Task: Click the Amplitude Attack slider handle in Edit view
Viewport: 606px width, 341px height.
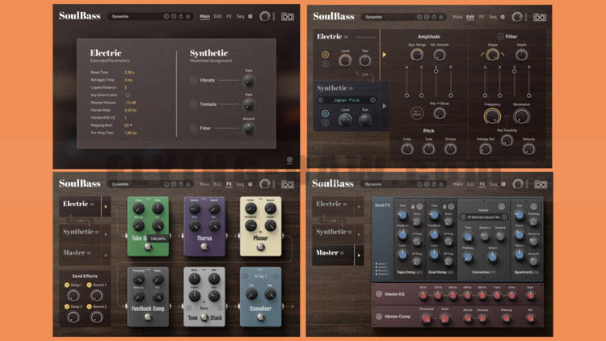Action: pyautogui.click(x=406, y=95)
